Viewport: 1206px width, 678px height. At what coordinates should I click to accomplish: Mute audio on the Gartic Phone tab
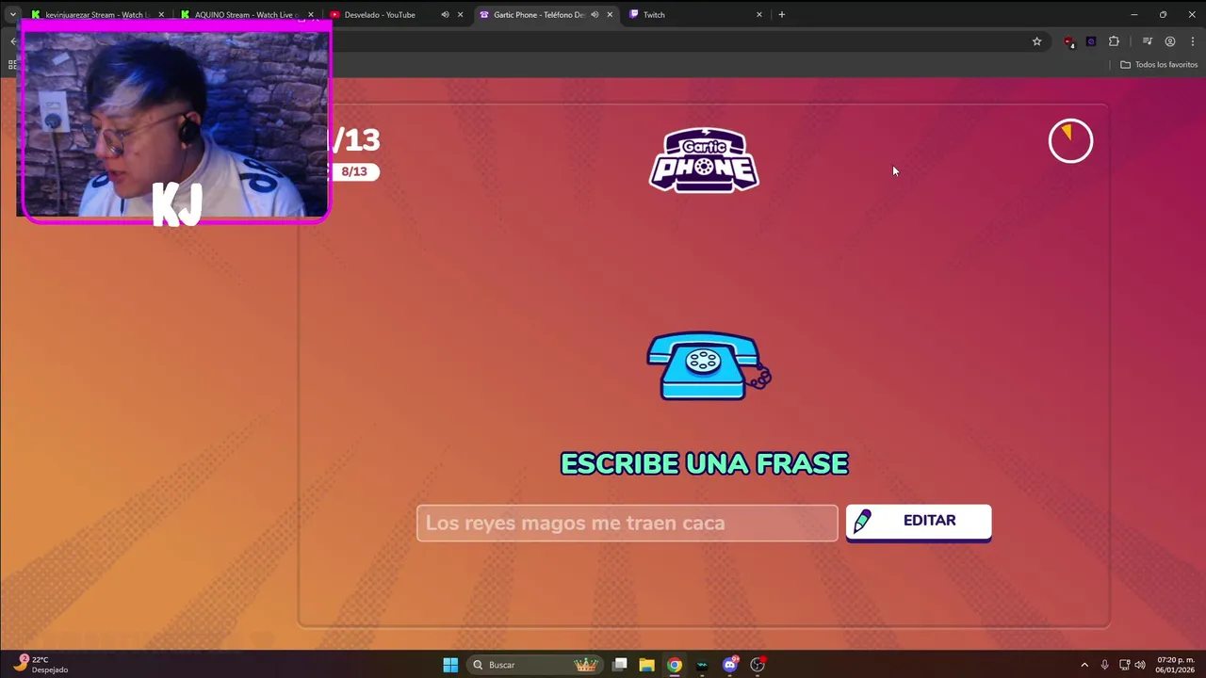595,14
